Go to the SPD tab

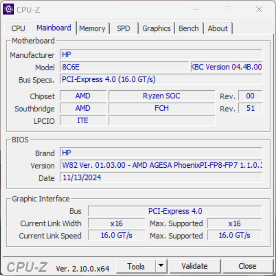click(123, 28)
